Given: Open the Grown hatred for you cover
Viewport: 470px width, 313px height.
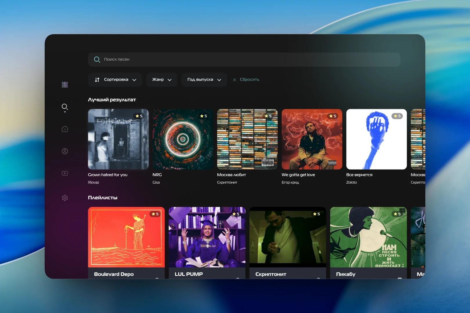Looking at the screenshot, I should tap(118, 139).
